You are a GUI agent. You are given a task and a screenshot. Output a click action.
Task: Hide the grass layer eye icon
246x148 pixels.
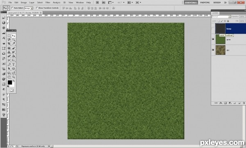[x=213, y=39]
